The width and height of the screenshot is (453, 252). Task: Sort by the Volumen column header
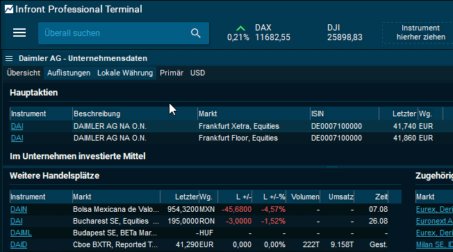point(304,197)
